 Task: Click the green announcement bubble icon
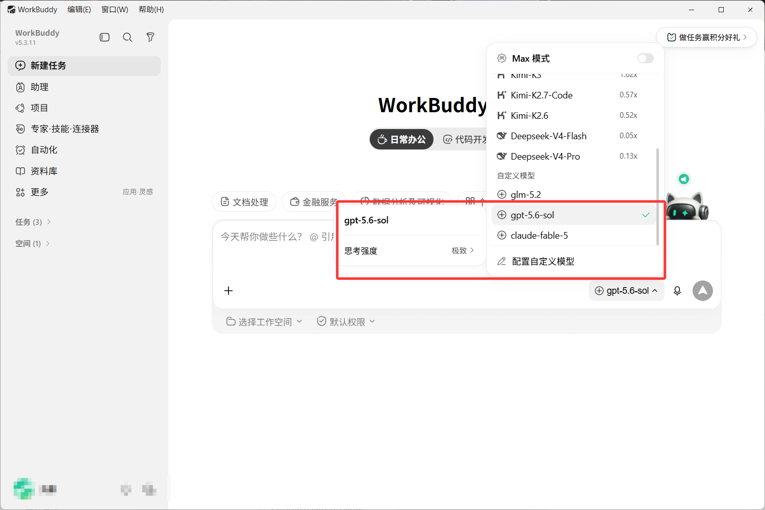coord(684,179)
